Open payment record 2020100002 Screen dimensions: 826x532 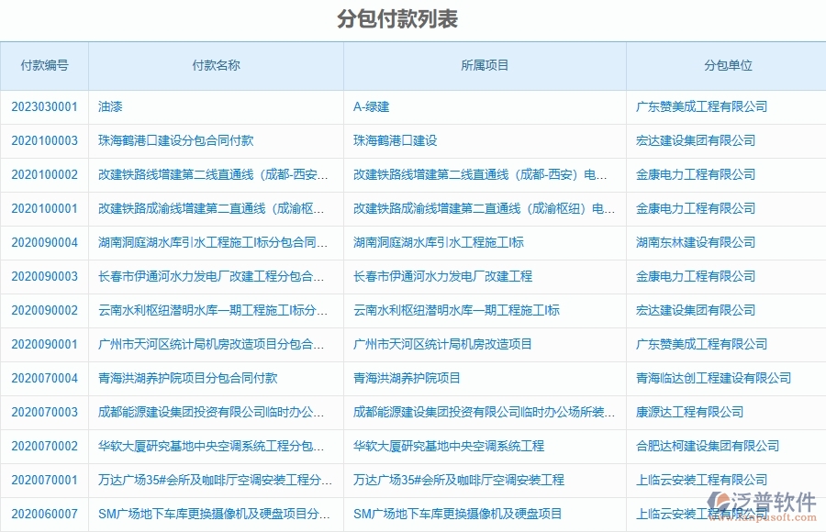(x=42, y=174)
